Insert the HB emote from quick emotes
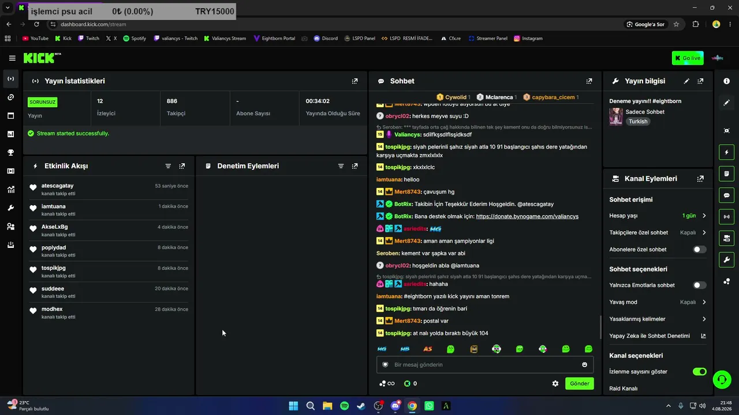This screenshot has width=739, height=415. pyautogui.click(x=405, y=349)
